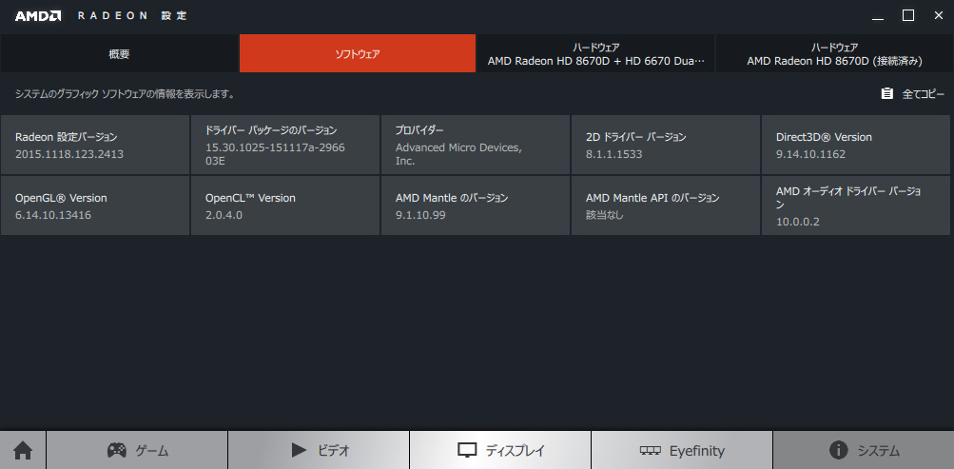Open the HD 8670D + HD 6670 hardware tab
Viewport: 954px width, 469px height.
596,53
